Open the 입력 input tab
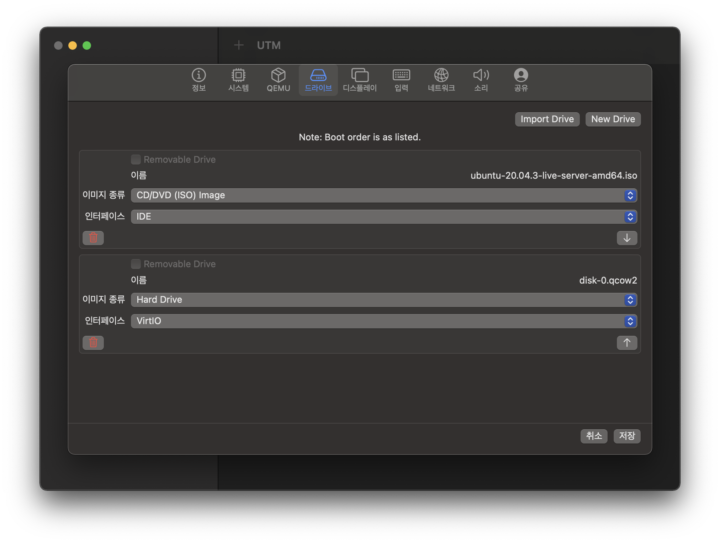 click(x=401, y=80)
